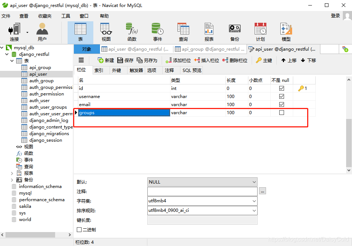352x246 pixels.
Task: Click the user avatar next to 登录
Action: pos(347,16)
